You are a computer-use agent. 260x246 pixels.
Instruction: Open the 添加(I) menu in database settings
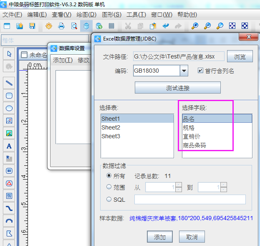pyautogui.click(x=63, y=60)
